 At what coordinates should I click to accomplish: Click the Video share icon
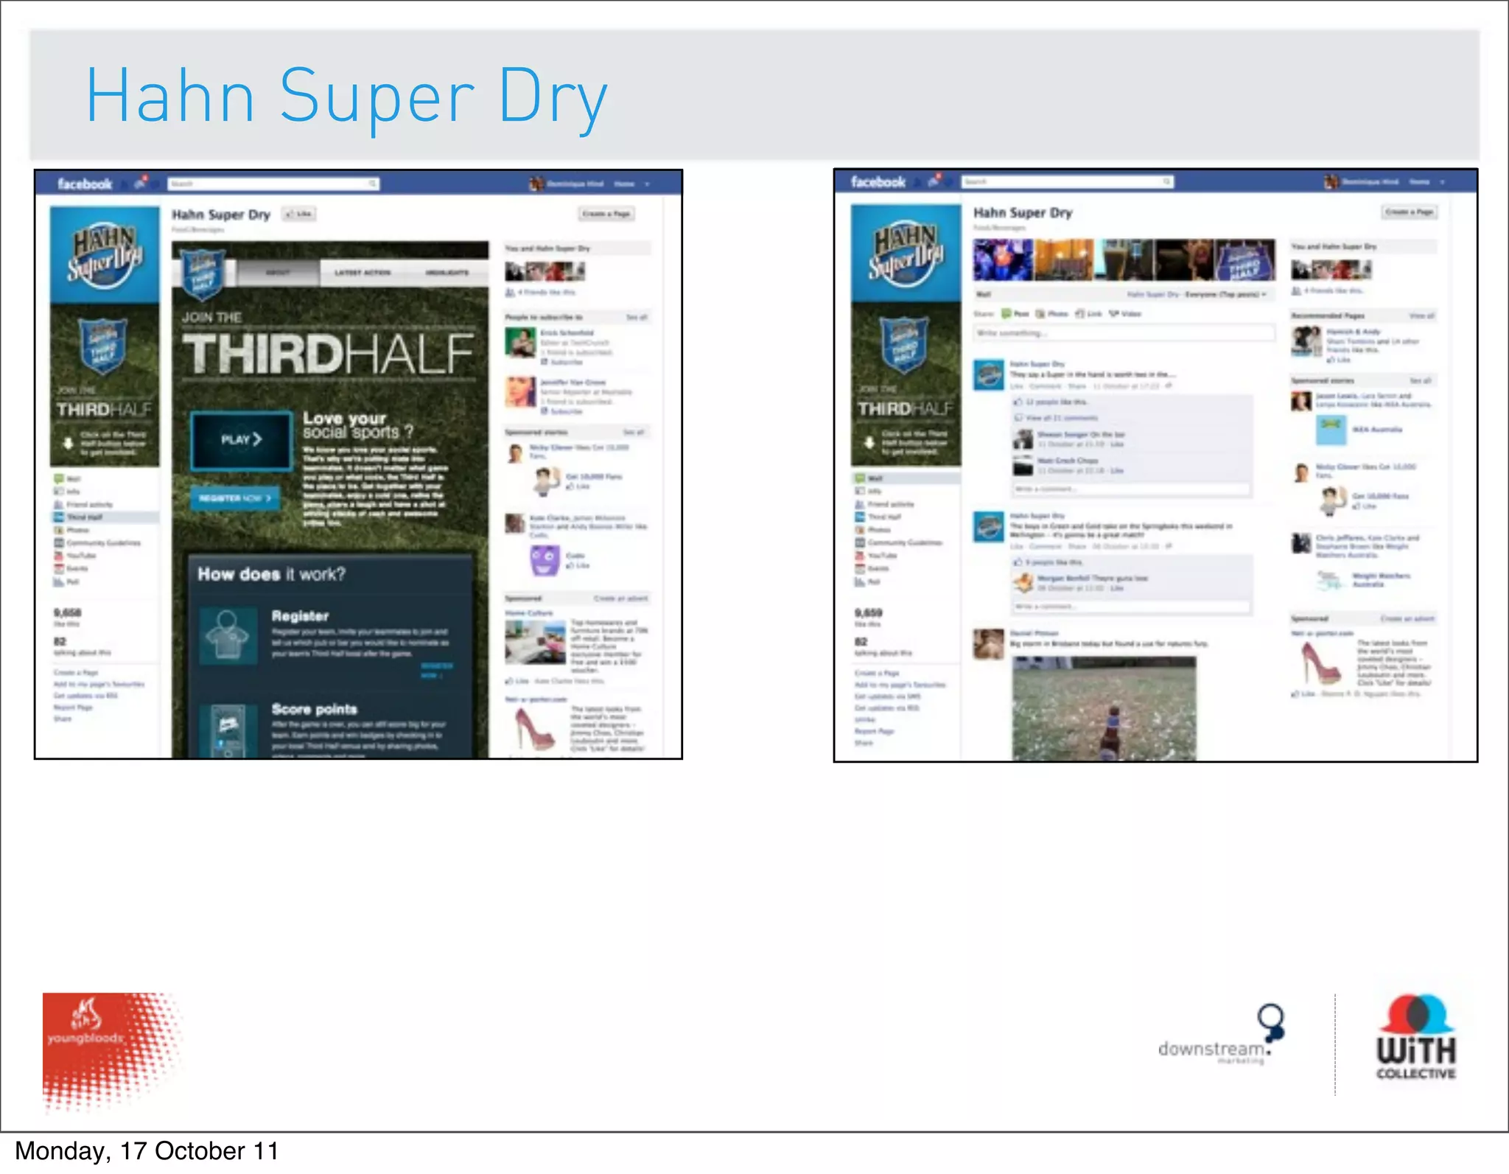(1114, 314)
